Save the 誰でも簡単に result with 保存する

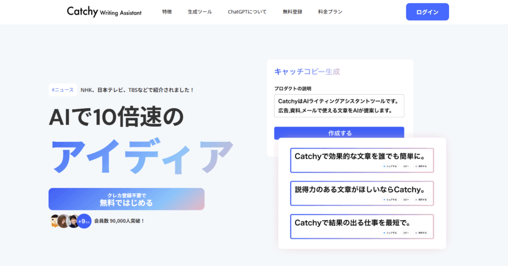coord(421,166)
